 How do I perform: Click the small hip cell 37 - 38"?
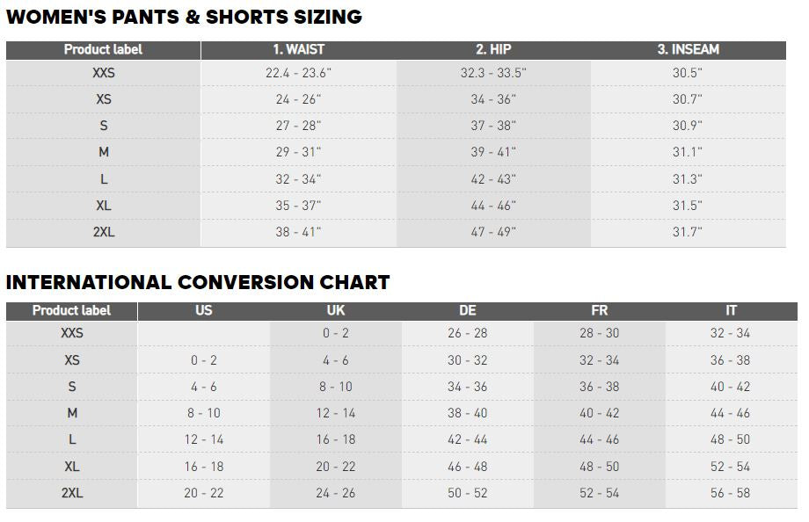coord(493,126)
